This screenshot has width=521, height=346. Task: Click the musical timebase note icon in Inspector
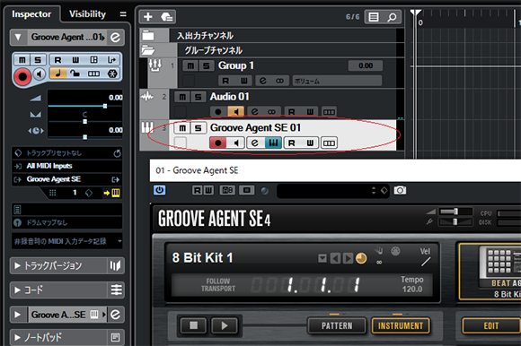point(57,74)
